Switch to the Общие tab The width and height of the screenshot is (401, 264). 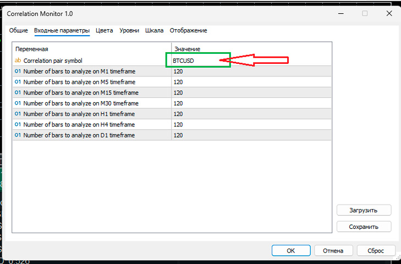(x=19, y=31)
